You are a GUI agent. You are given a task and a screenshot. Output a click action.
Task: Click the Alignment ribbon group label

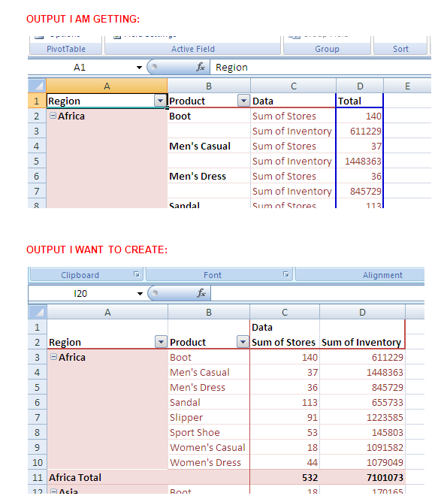(382, 275)
